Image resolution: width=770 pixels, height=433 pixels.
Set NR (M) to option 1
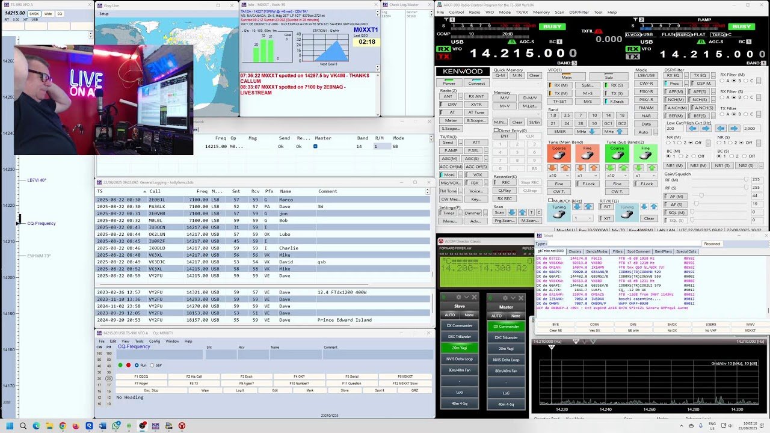point(668,143)
